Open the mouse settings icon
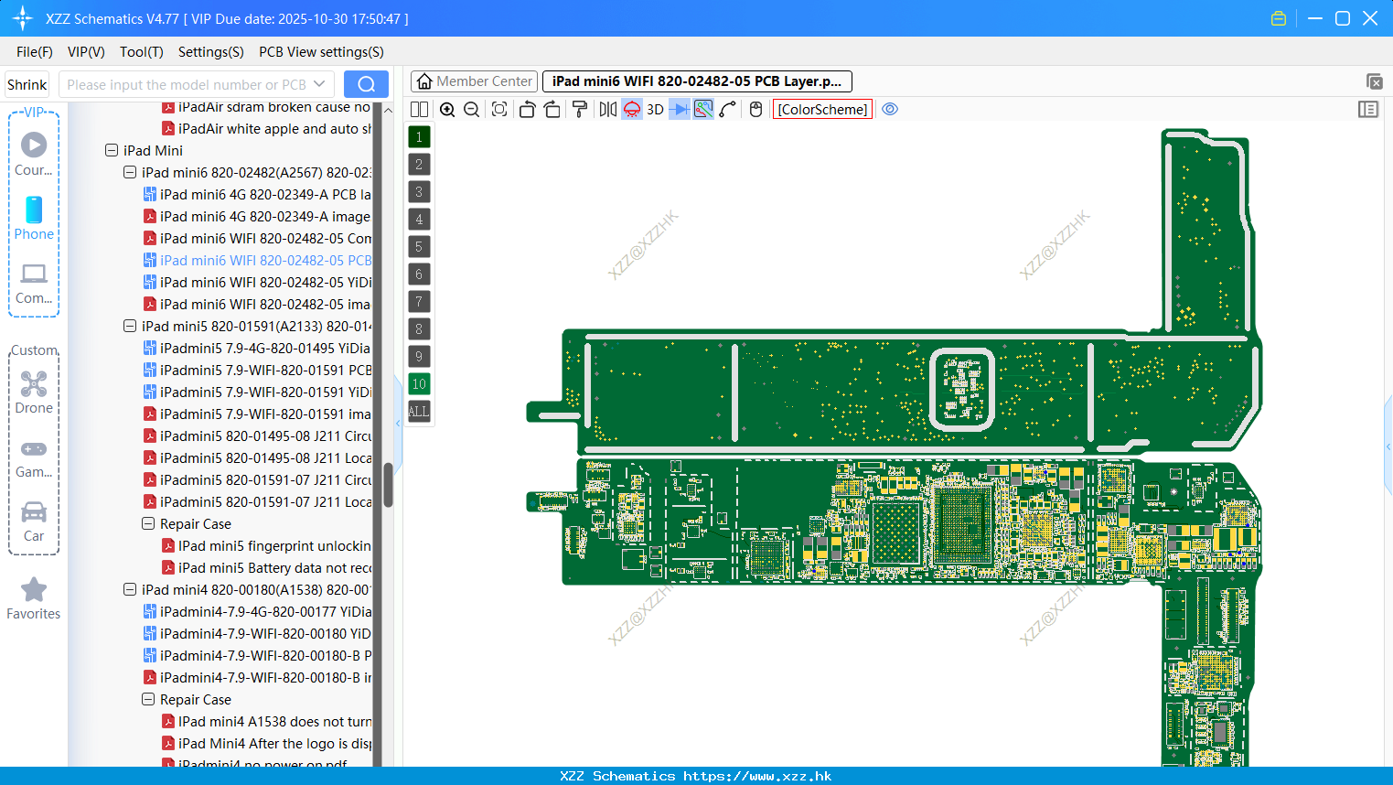1393x785 pixels. [755, 109]
